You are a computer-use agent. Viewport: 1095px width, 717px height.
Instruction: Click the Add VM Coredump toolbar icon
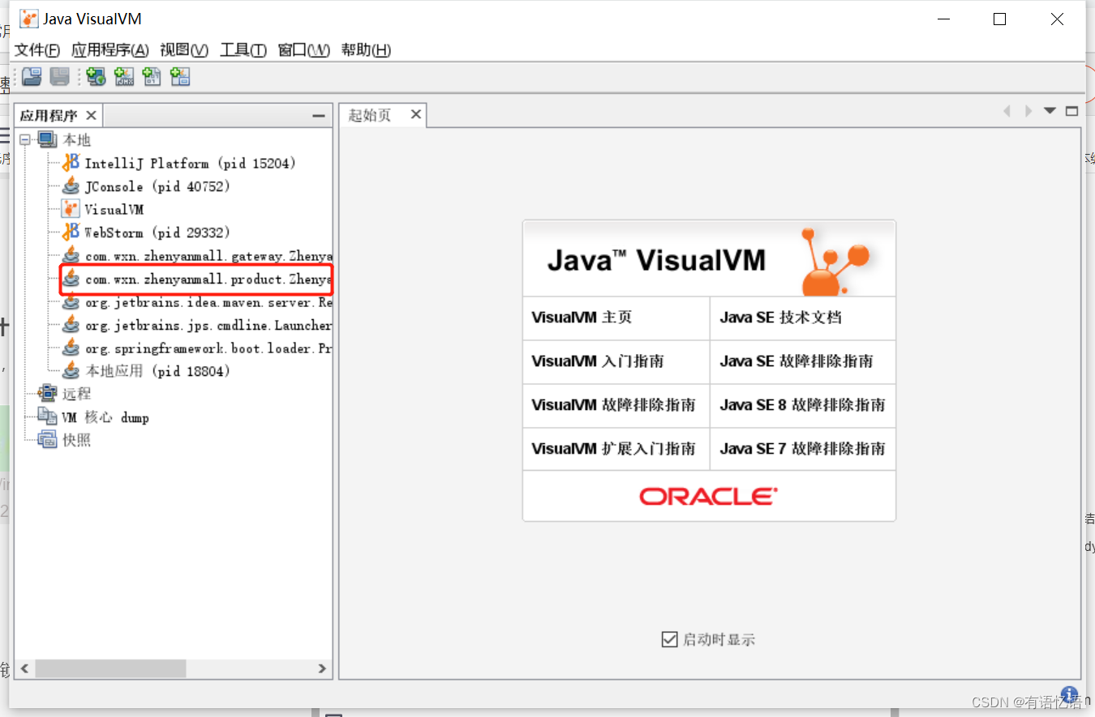pyautogui.click(x=152, y=77)
